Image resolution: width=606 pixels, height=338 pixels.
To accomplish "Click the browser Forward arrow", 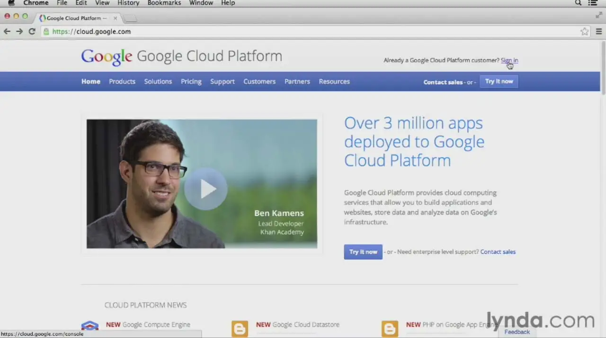I will 19,31.
